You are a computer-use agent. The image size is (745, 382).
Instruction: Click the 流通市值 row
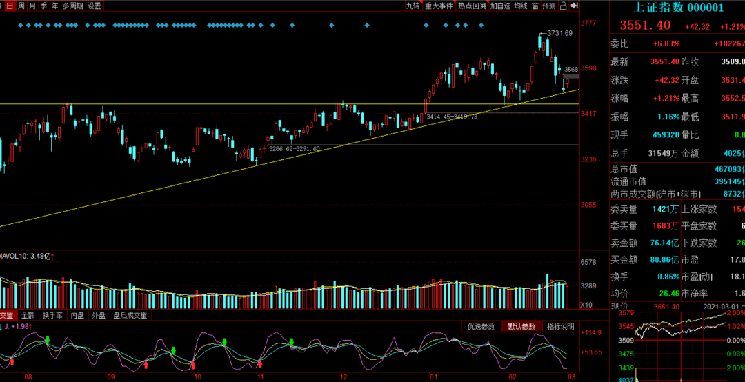pyautogui.click(x=677, y=181)
